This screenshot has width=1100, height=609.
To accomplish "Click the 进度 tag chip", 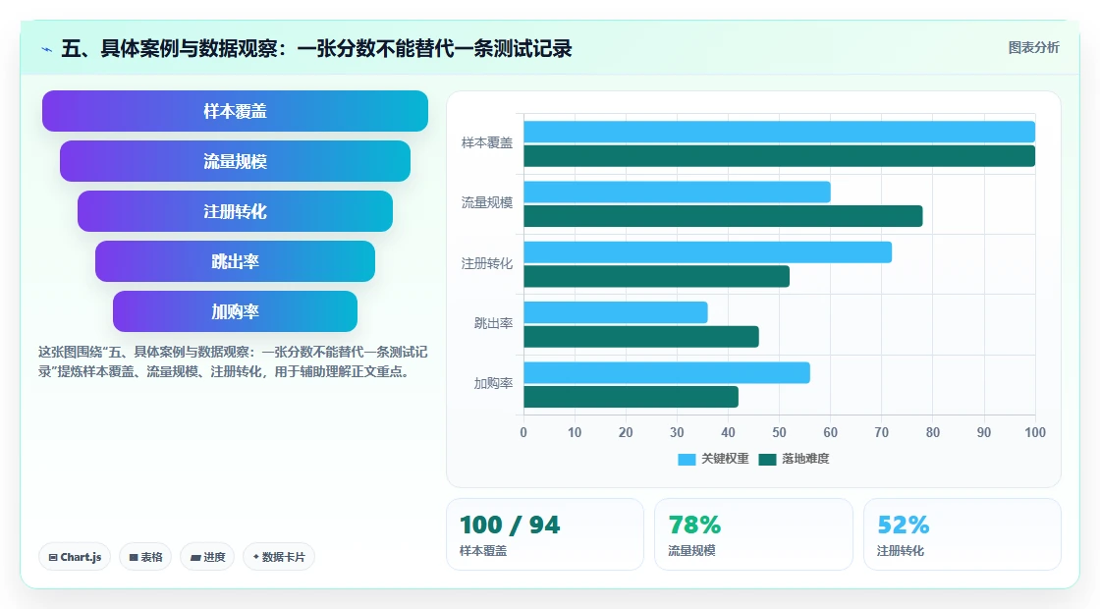I will click(x=207, y=557).
